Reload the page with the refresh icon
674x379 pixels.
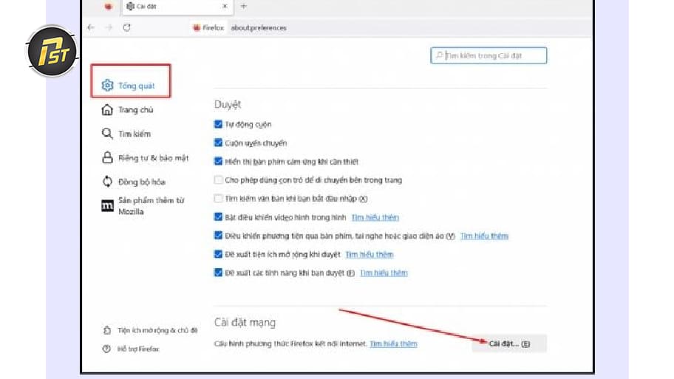click(127, 27)
